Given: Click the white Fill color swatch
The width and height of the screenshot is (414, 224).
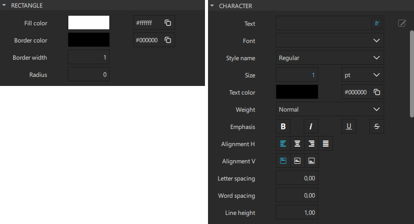Looking at the screenshot, I should [x=89, y=23].
